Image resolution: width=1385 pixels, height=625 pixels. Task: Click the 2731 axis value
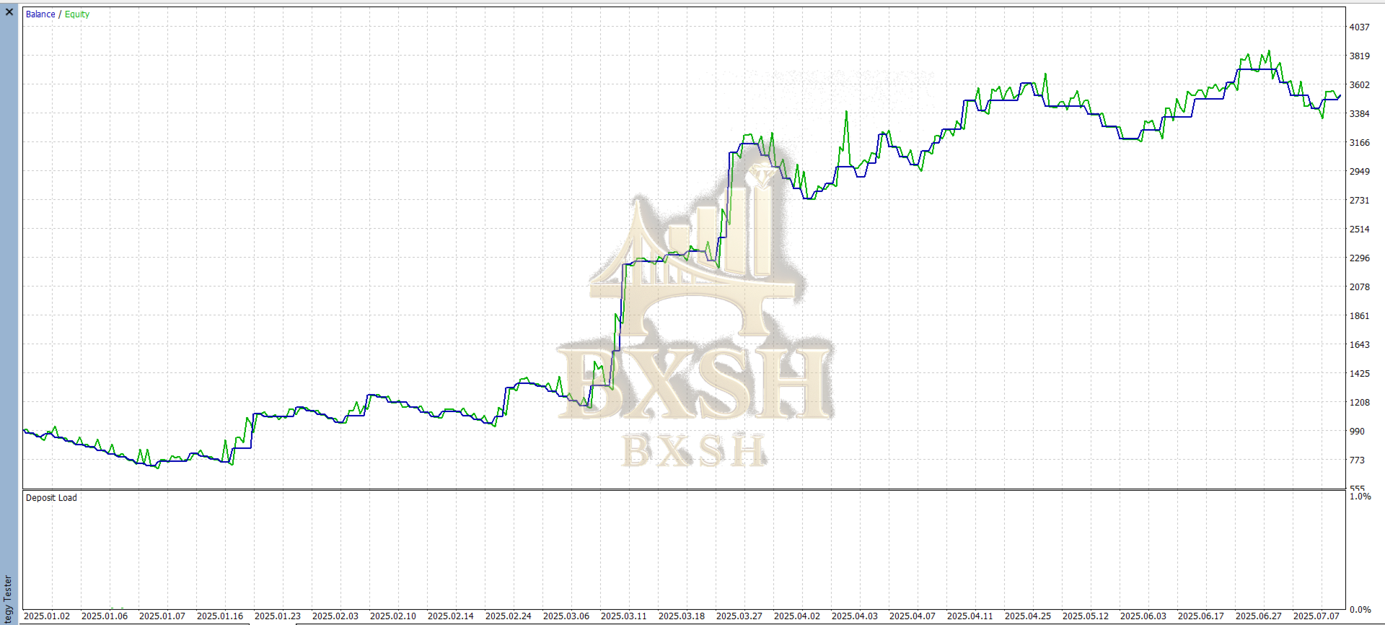1360,201
